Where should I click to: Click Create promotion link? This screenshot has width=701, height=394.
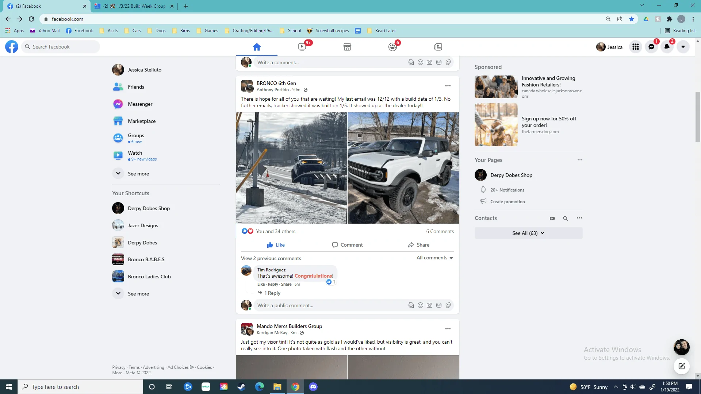coord(507,202)
